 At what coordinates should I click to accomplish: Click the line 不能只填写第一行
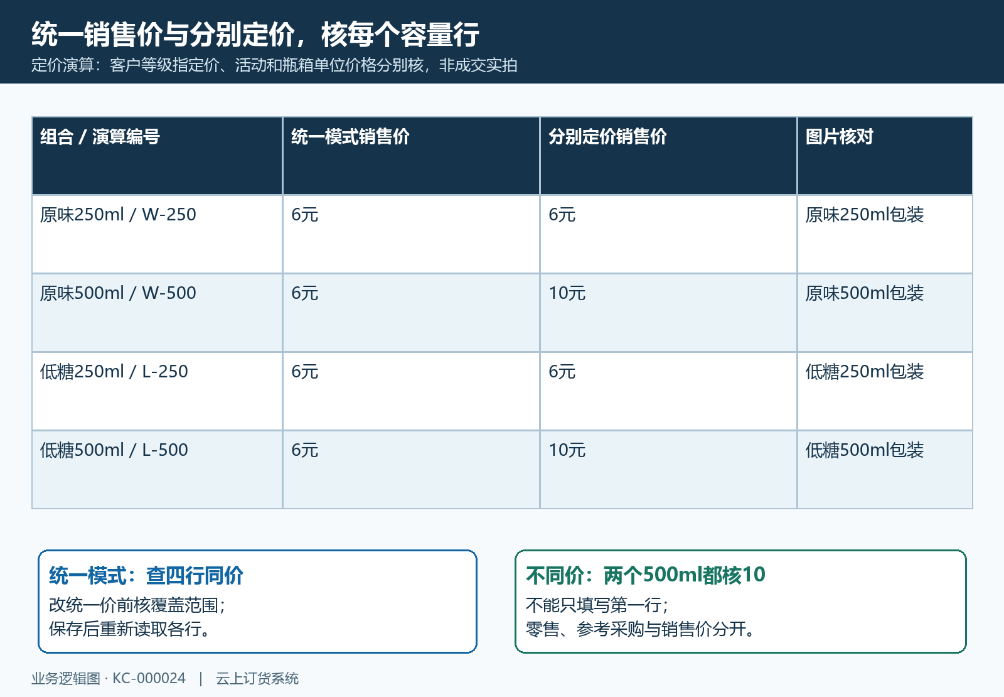597,605
